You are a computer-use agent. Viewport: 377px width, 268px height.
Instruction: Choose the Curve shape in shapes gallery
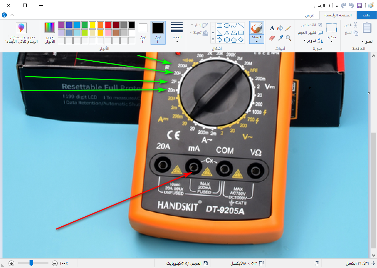tap(234, 26)
